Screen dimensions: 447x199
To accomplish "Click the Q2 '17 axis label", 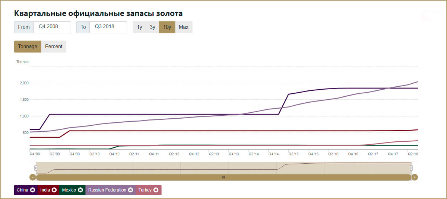I will (x=372, y=153).
